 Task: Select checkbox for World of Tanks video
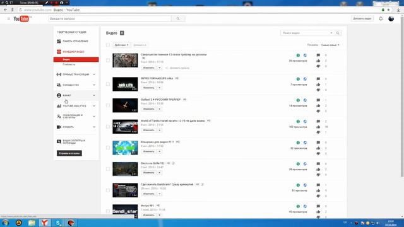(x=108, y=127)
